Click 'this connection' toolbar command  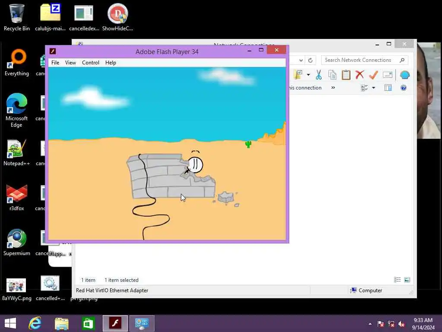tap(306, 88)
